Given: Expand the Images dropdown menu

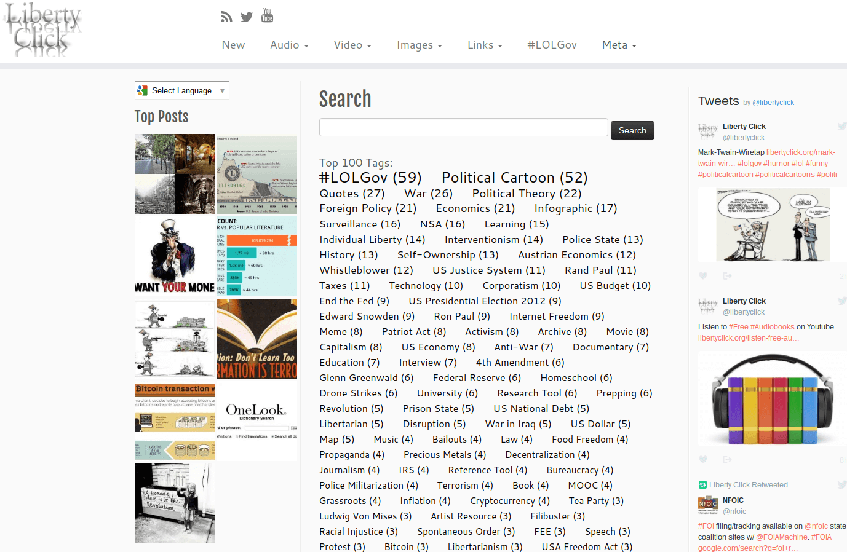Looking at the screenshot, I should pos(419,45).
